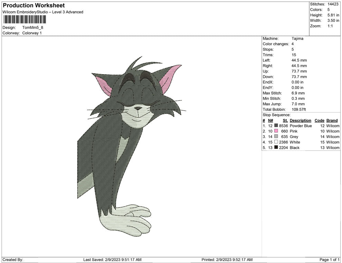
Task: Click the Zoom value 1:1
Action: 330,26
